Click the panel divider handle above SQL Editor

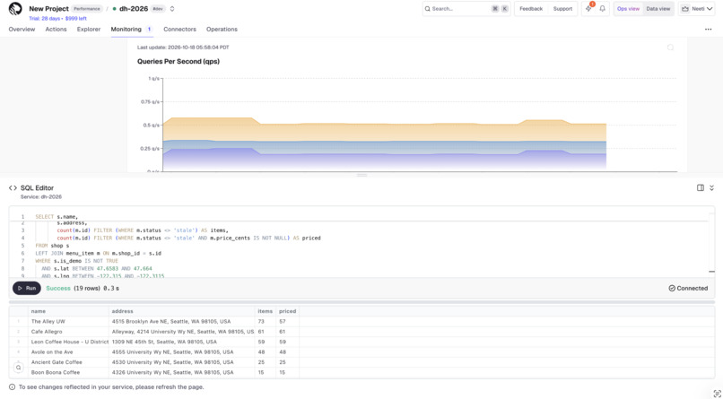coord(361,175)
